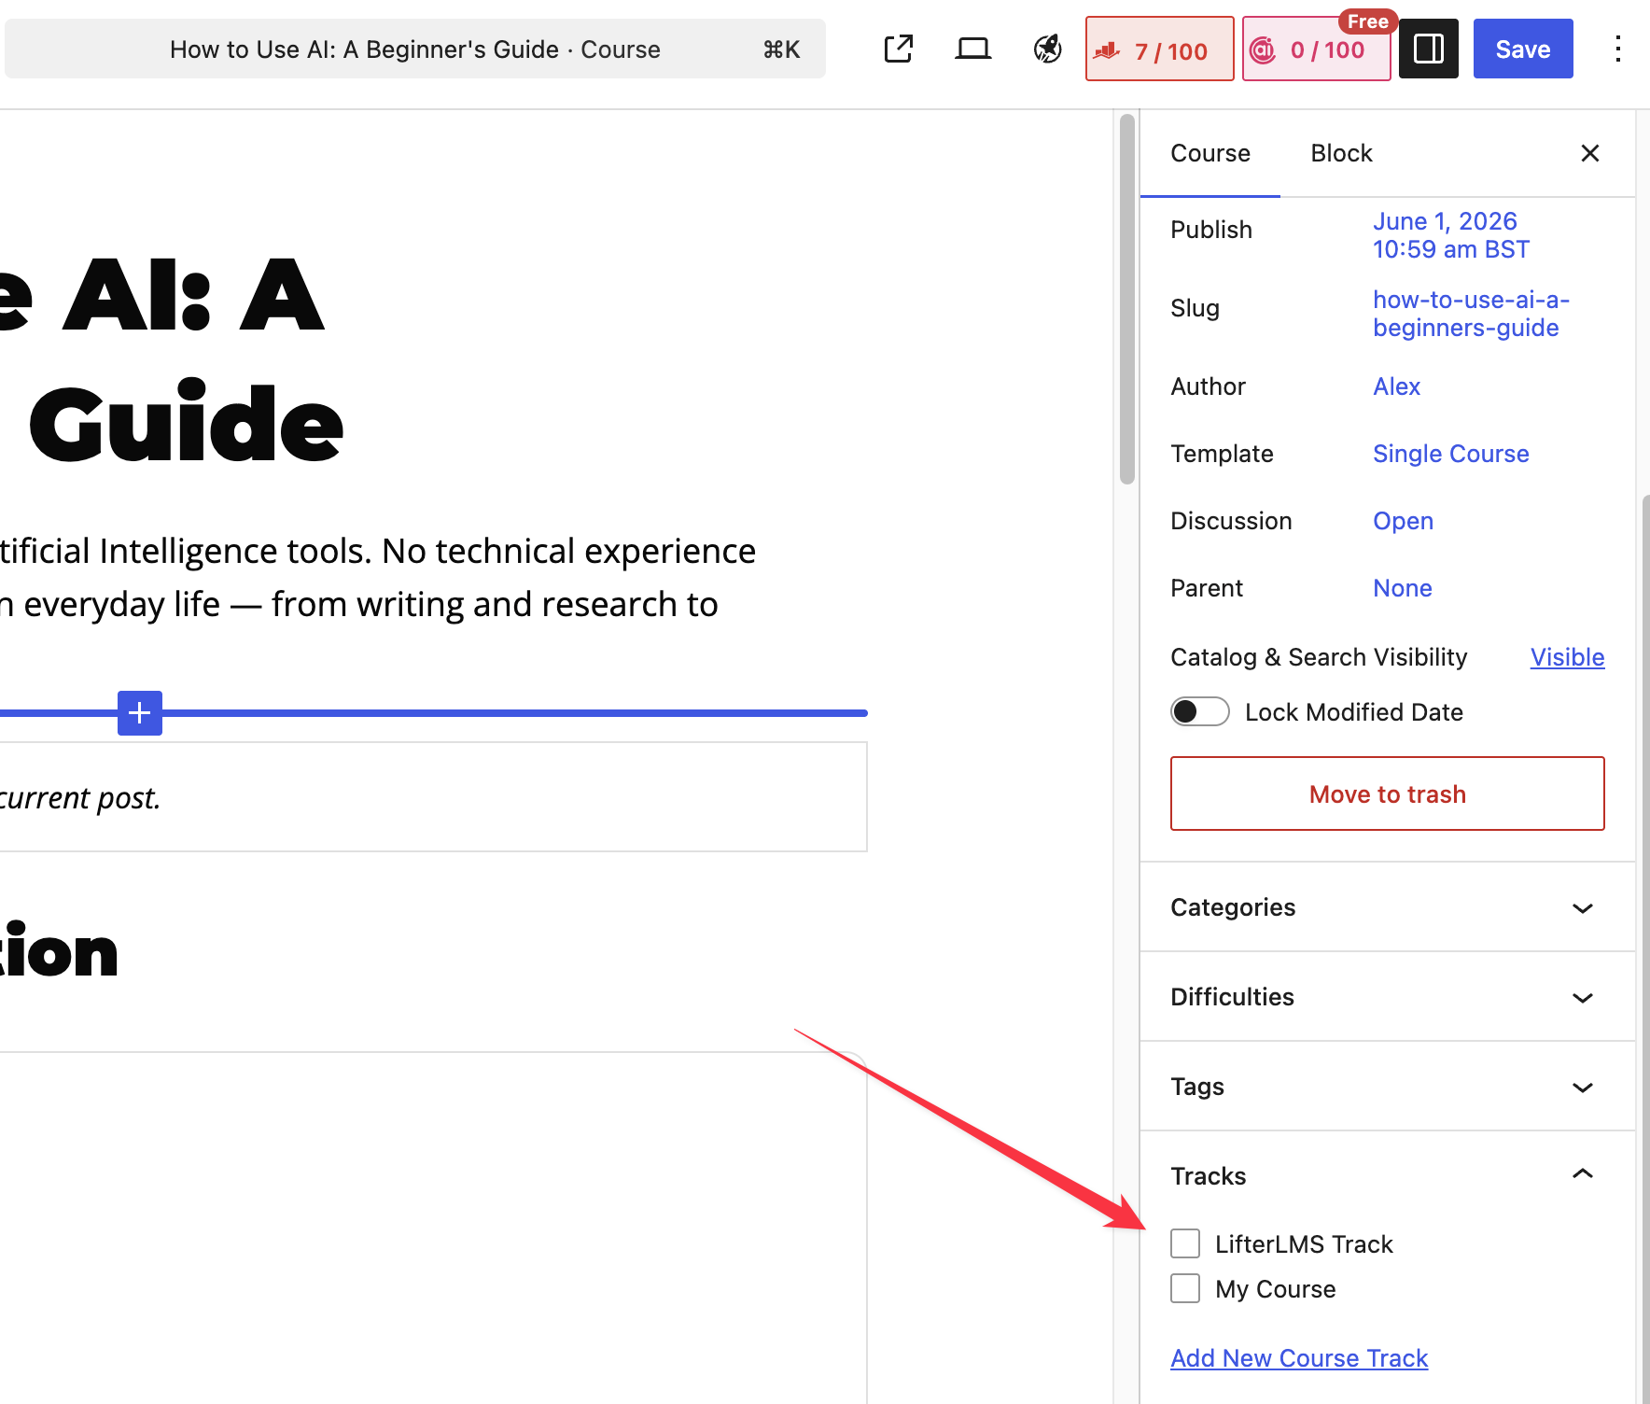The image size is (1650, 1404).
Task: Click the paragraph about Intelligence tools
Action: (x=378, y=578)
